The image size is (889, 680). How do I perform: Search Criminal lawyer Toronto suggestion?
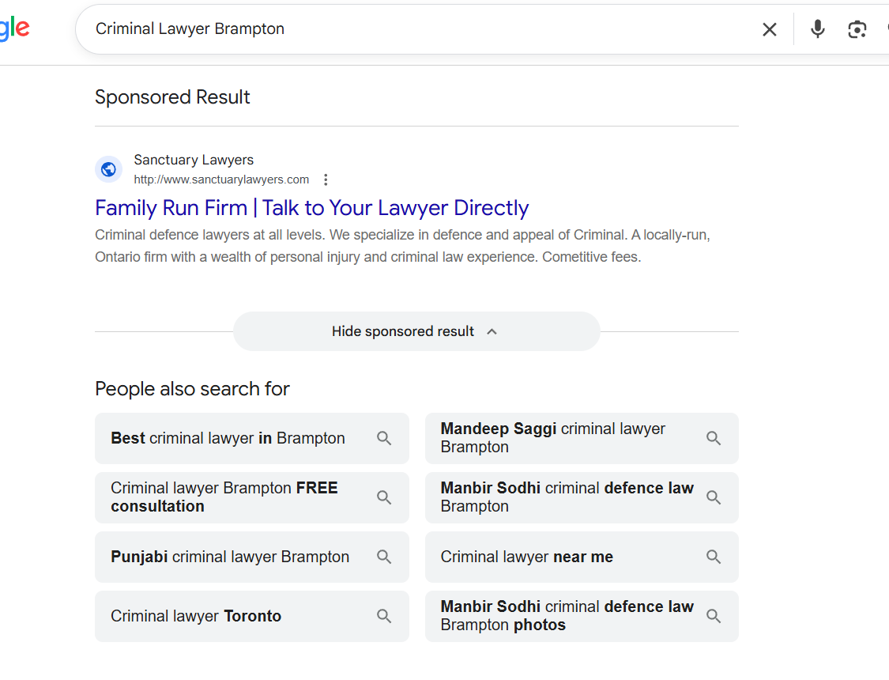pyautogui.click(x=252, y=616)
